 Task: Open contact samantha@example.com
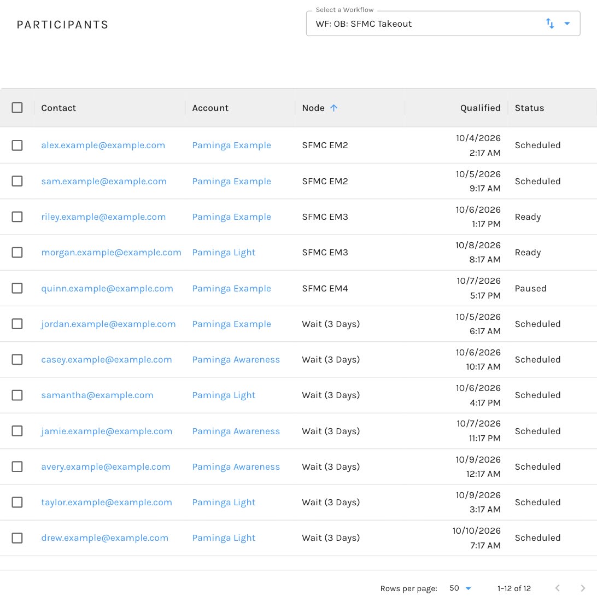coord(97,395)
